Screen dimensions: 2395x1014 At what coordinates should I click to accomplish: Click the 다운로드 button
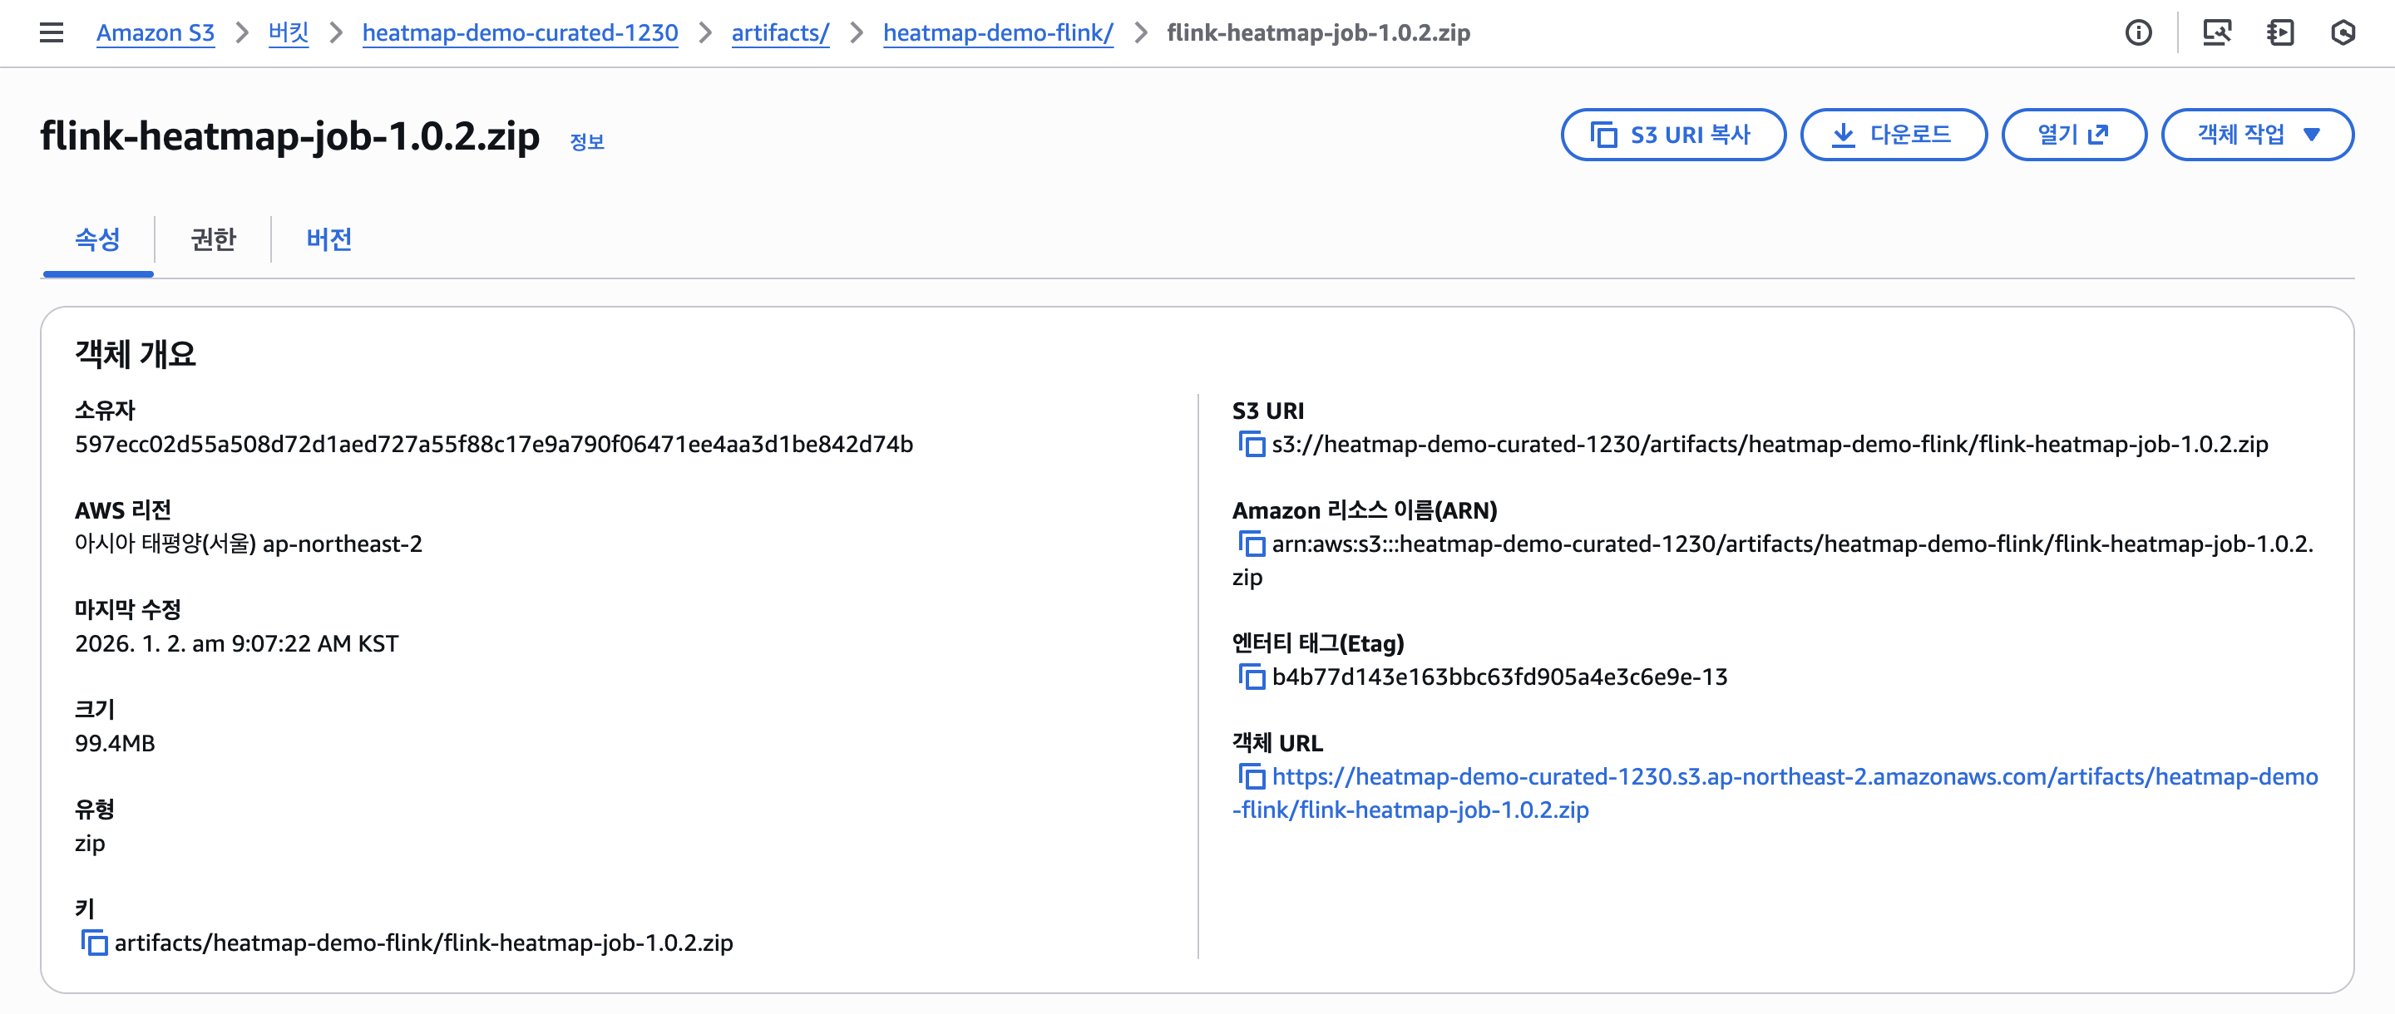click(x=1892, y=135)
